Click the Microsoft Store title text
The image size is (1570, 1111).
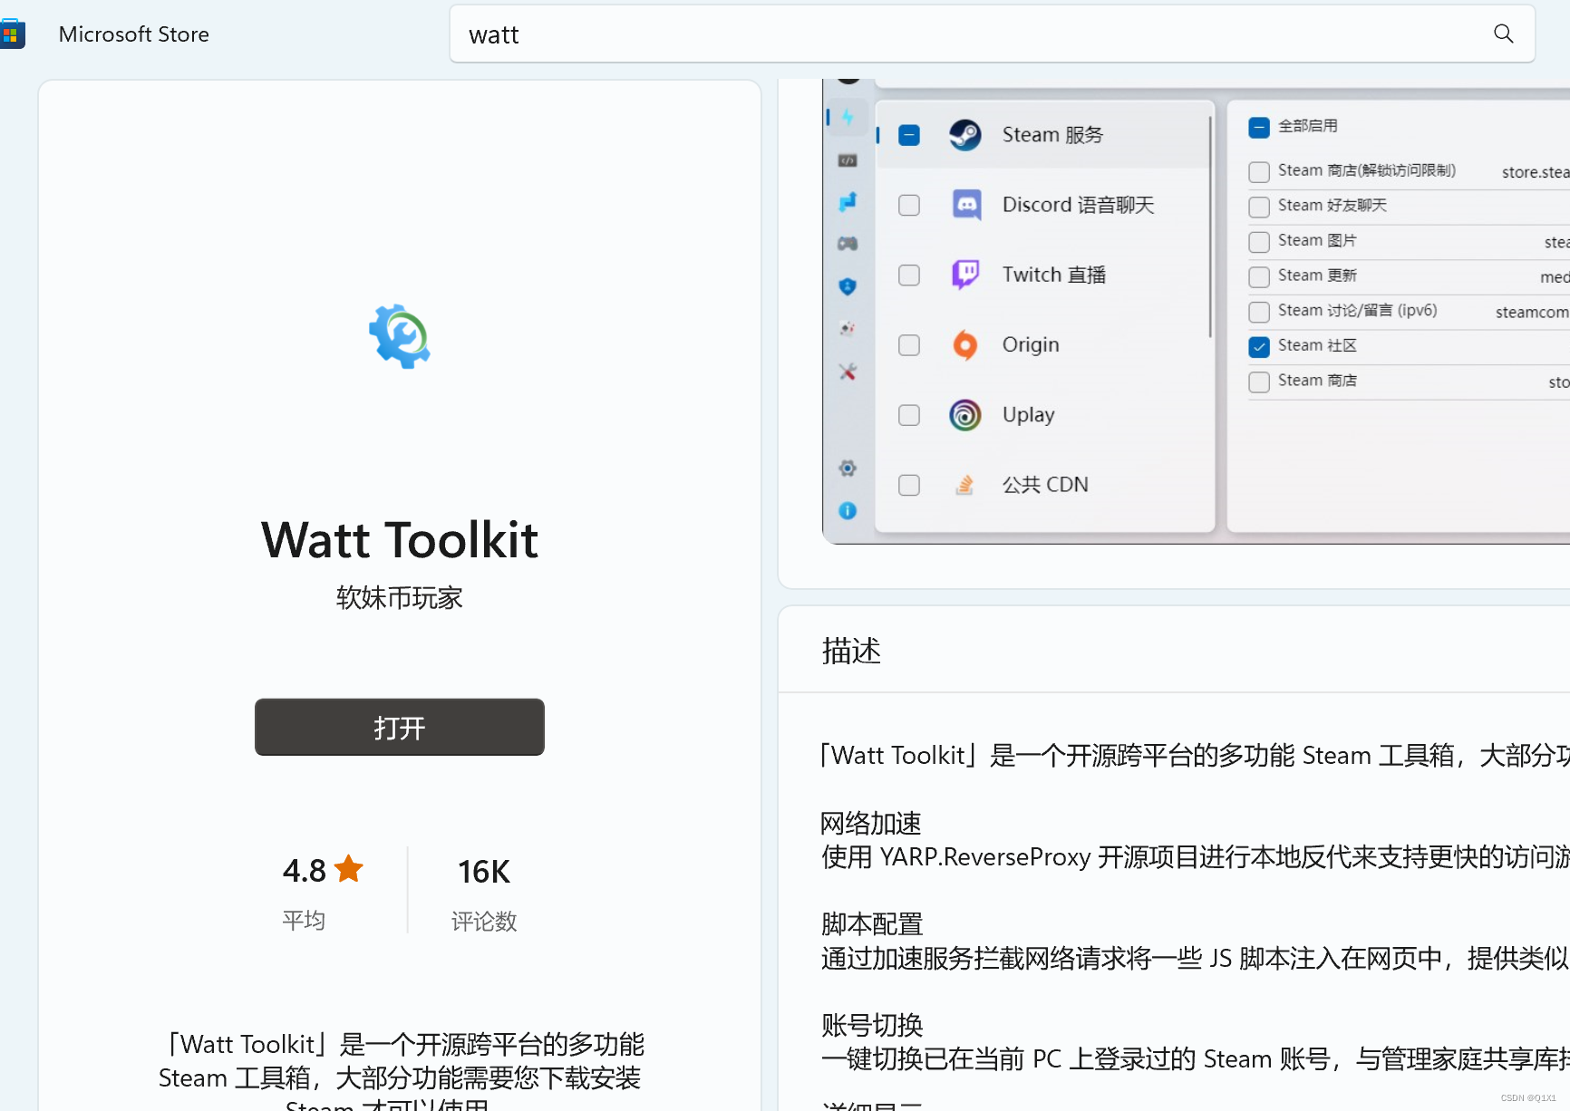[134, 34]
